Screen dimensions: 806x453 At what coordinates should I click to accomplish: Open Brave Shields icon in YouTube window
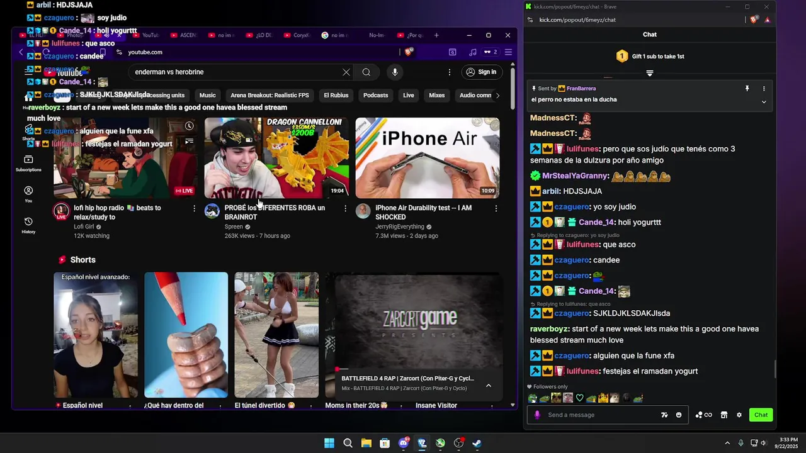(409, 52)
